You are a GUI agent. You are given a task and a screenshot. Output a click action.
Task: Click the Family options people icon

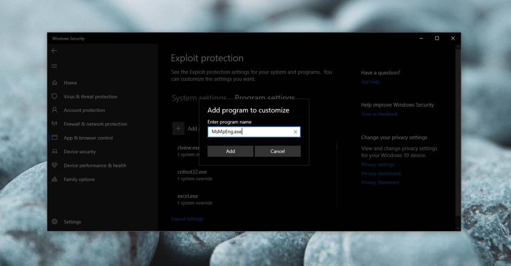(55, 179)
